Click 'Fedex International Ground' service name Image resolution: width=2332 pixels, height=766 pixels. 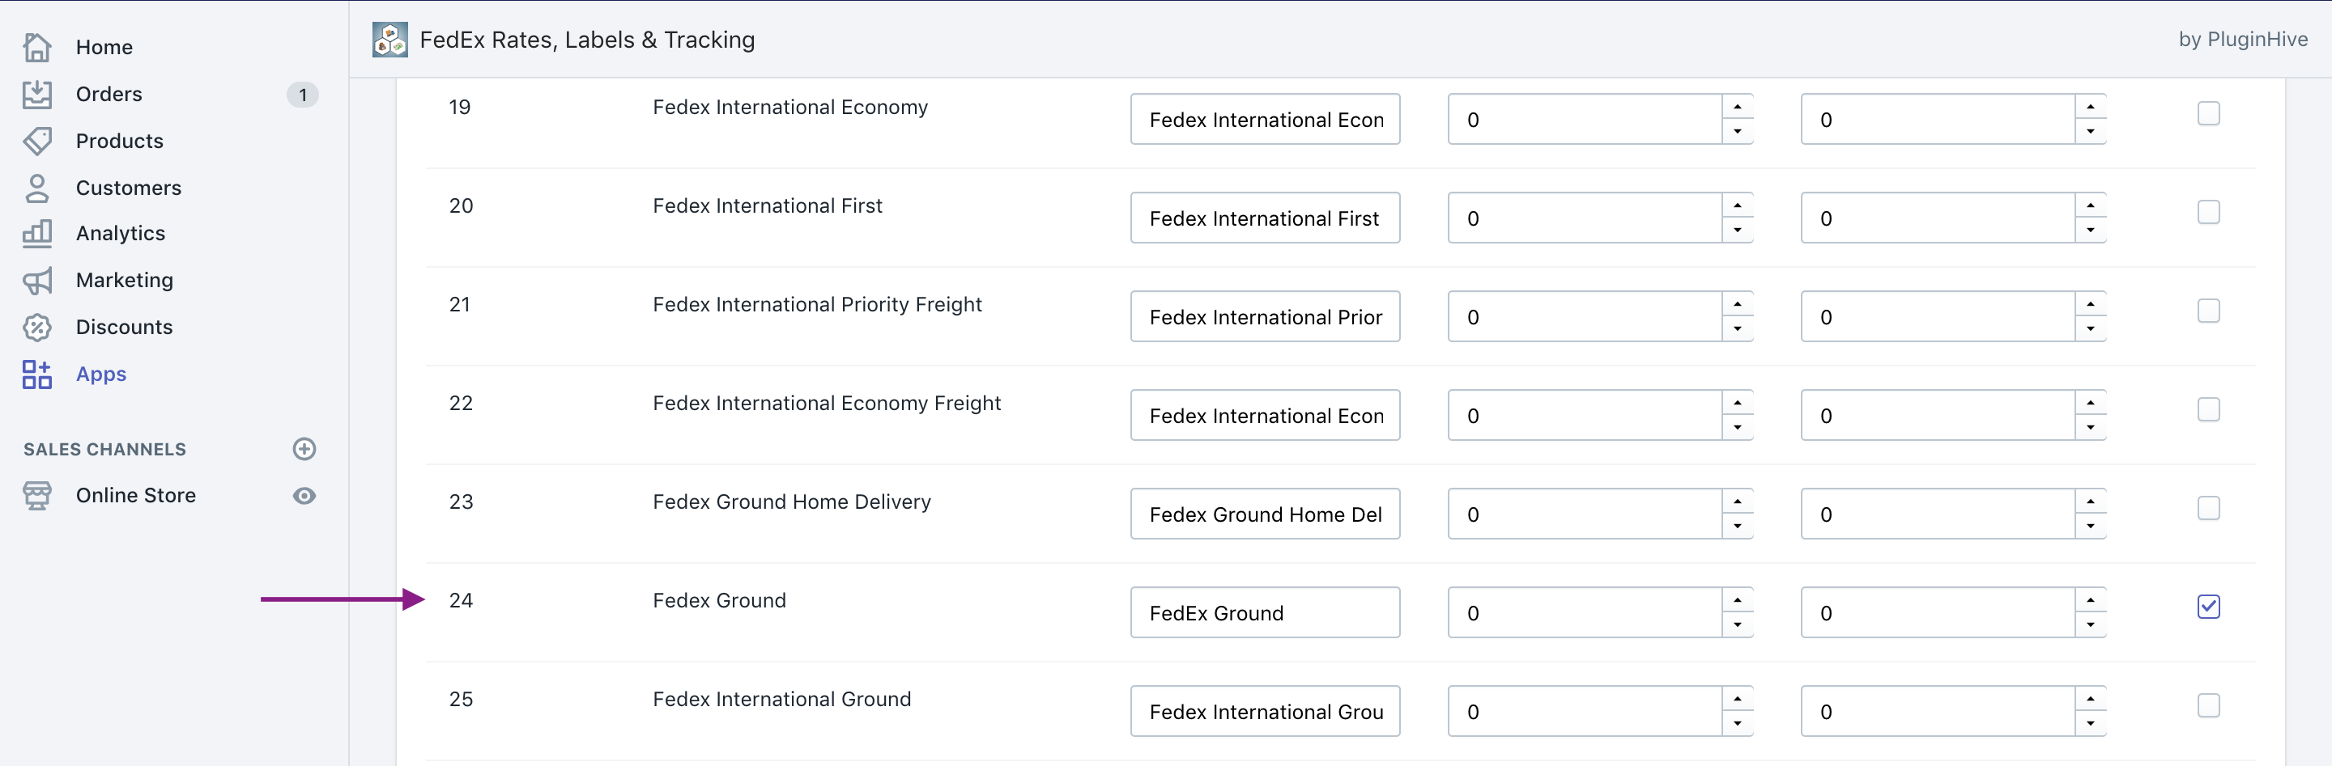pyautogui.click(x=782, y=699)
